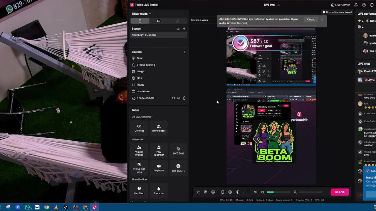Click the CPU usage status text
The image size is (376, 211).
226,200
